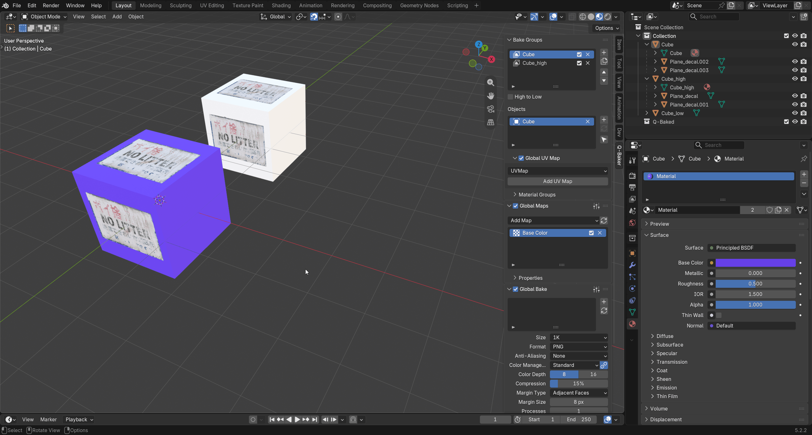812x435 pixels.
Task: Open the sidebar Item tab
Action: tap(619, 44)
